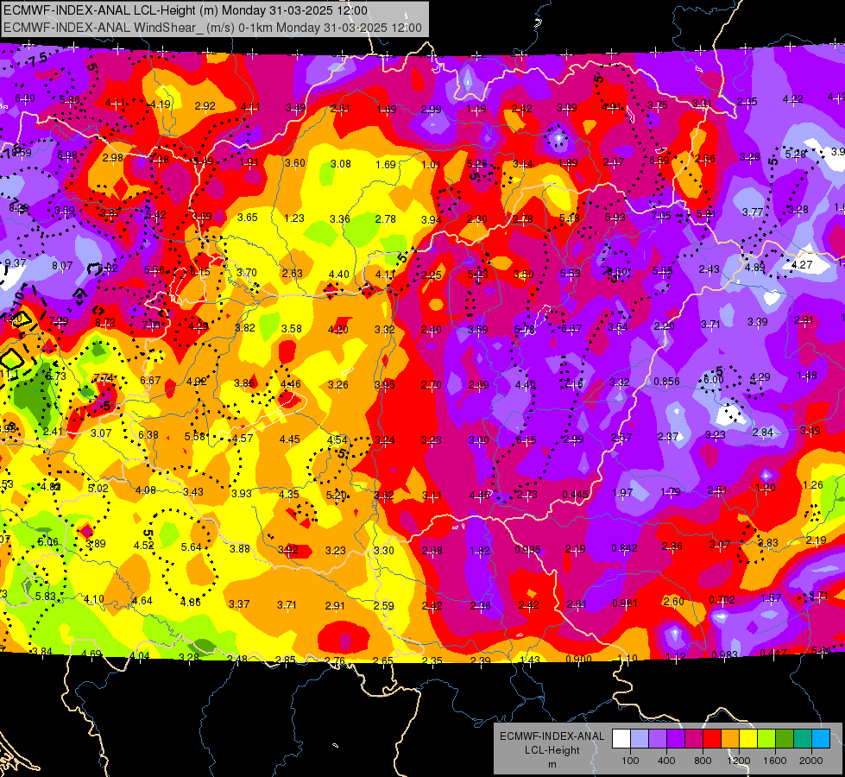Click the LCL-Height title line at top

[x=186, y=10]
